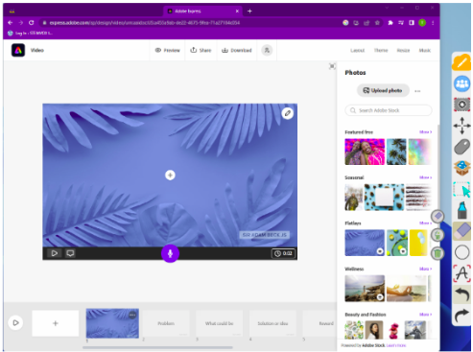Click the timeline horizontal scrollbar
Image resolution: width=473 pixels, height=352 pixels.
coord(157,347)
